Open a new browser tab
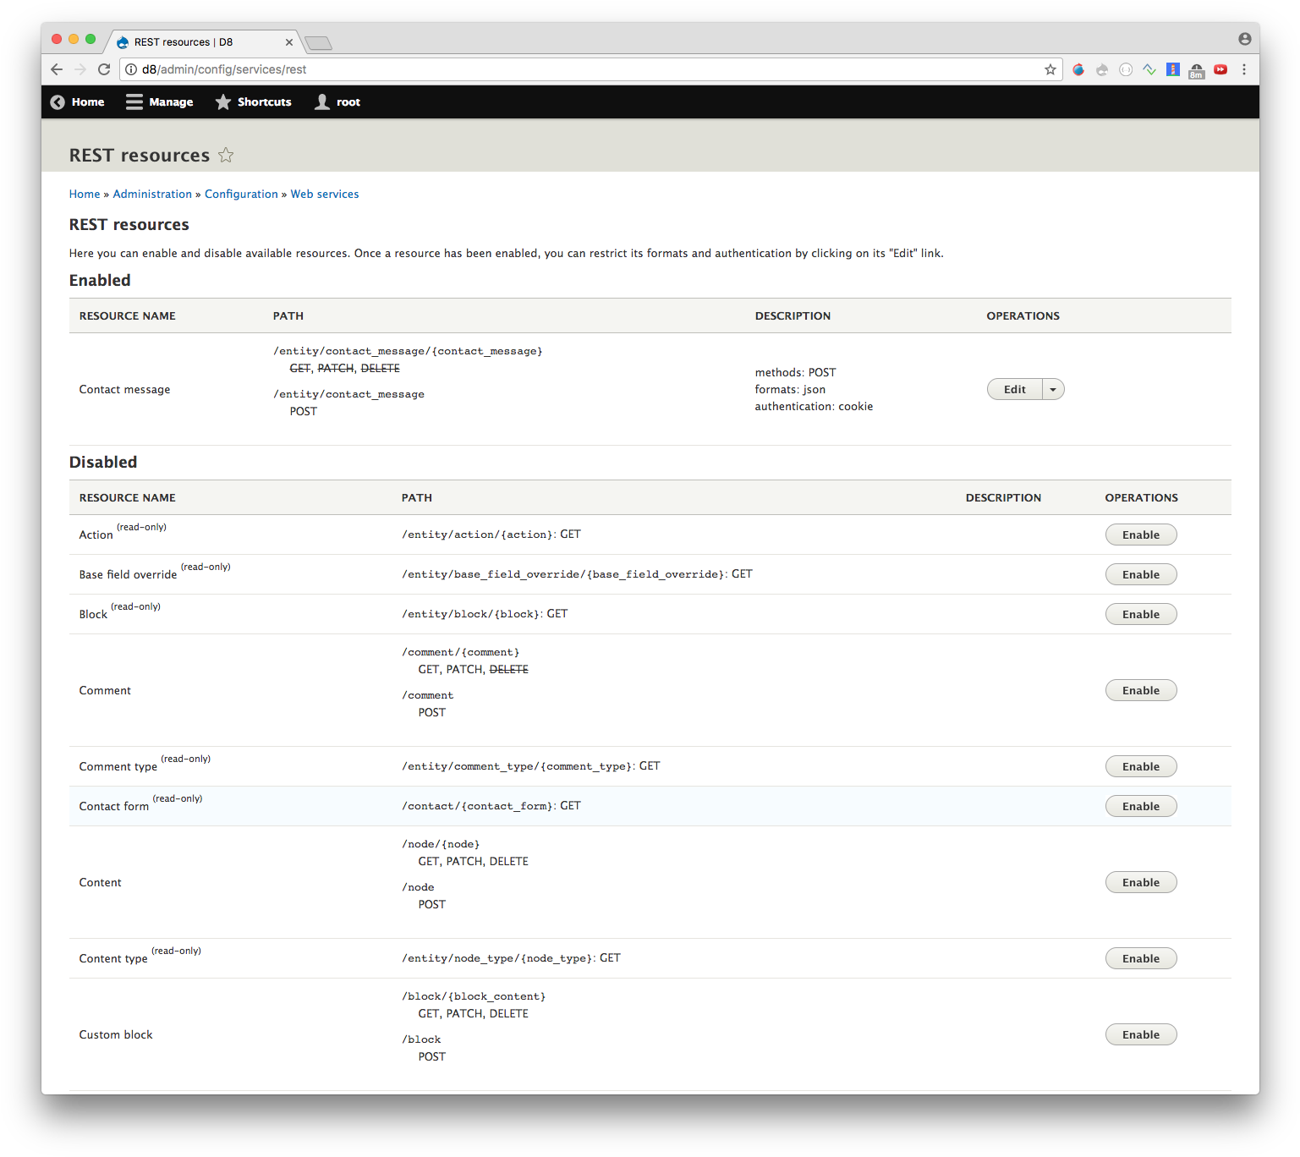 tap(318, 42)
